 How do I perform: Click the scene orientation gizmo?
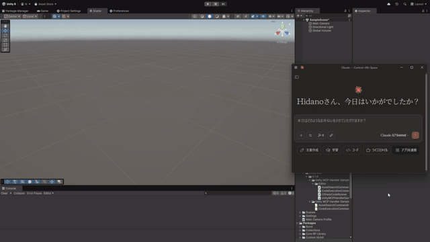pyautogui.click(x=282, y=31)
